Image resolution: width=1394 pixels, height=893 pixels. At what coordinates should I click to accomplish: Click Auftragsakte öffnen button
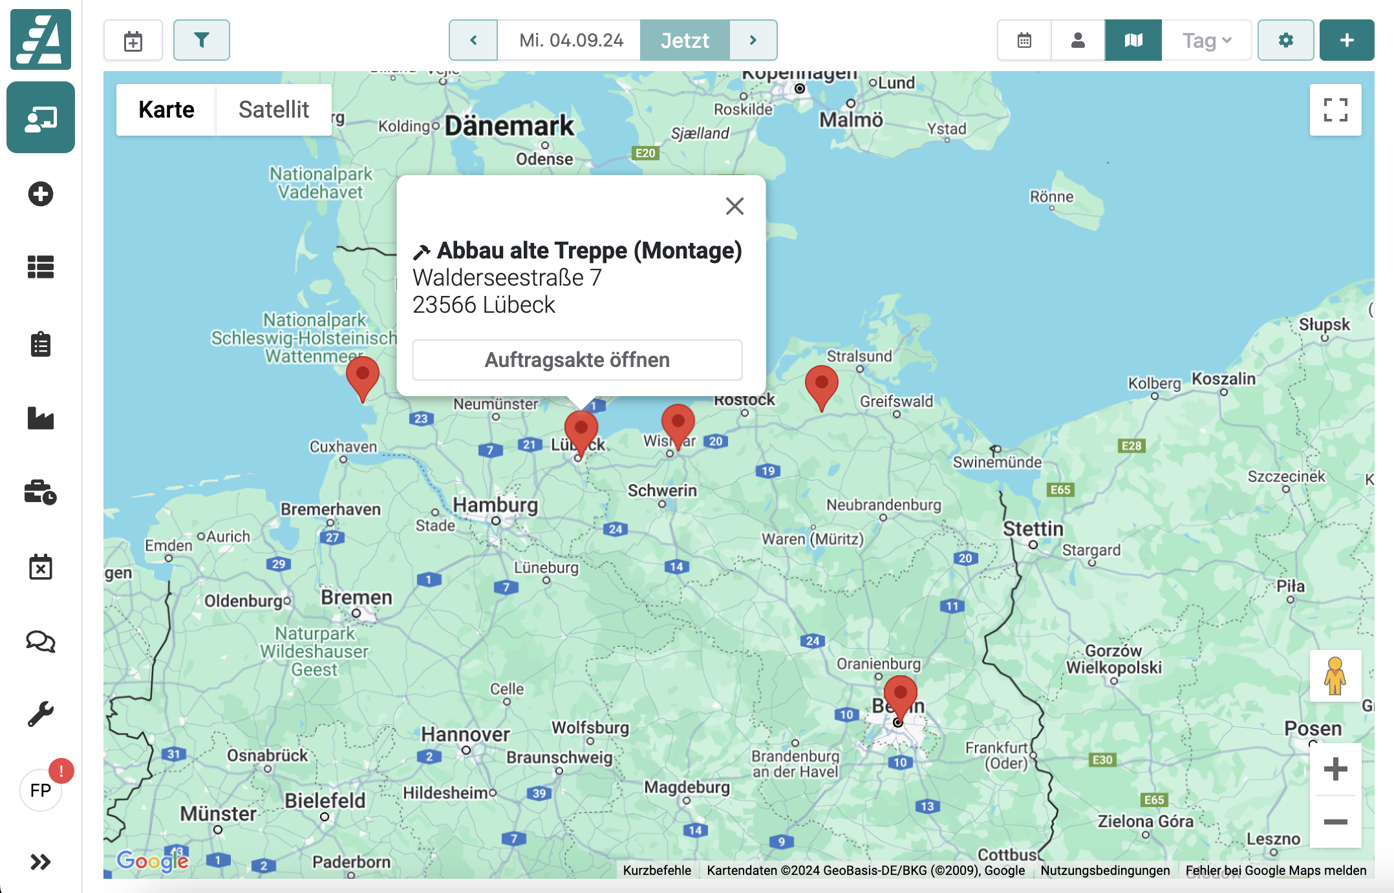pos(577,360)
